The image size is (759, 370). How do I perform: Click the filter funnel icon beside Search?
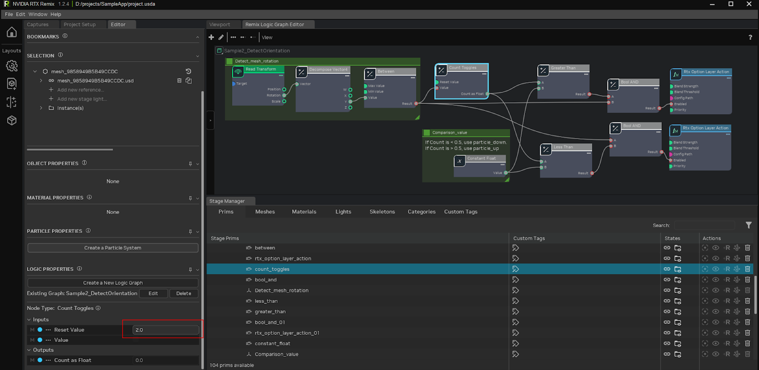[749, 225]
